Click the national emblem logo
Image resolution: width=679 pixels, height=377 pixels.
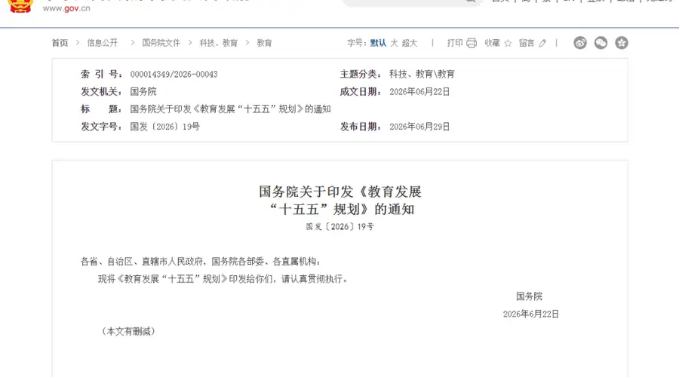tap(20, 6)
